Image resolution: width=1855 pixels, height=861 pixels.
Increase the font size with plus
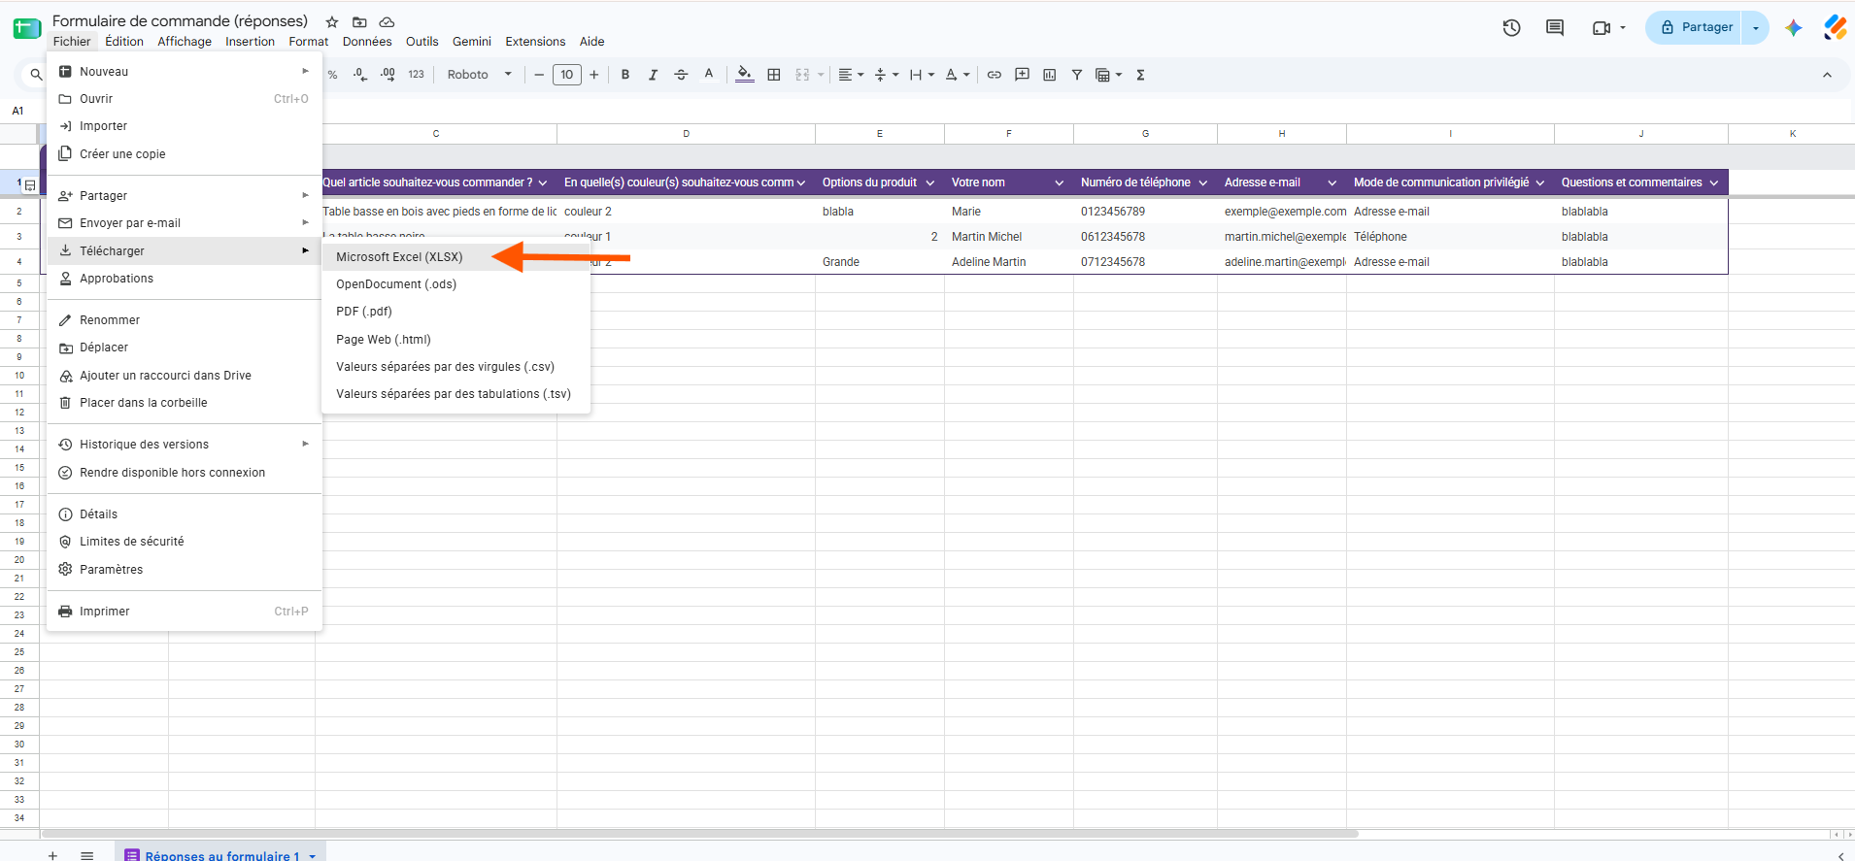click(594, 75)
